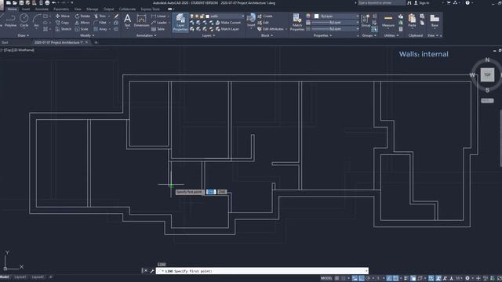Toggle lineweight display in status bar

tap(406, 279)
